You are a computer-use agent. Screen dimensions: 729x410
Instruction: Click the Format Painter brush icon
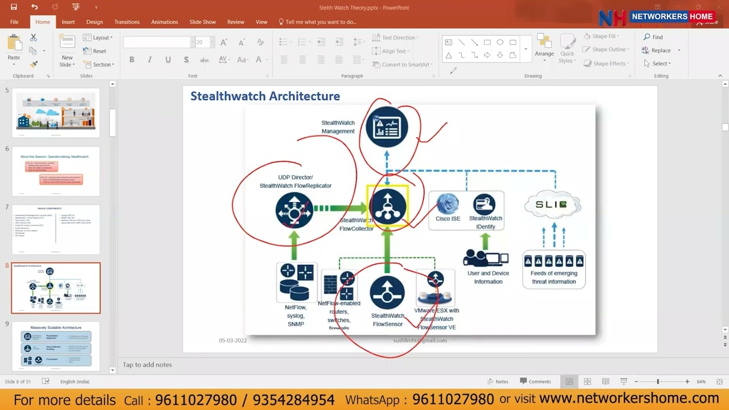(x=34, y=64)
